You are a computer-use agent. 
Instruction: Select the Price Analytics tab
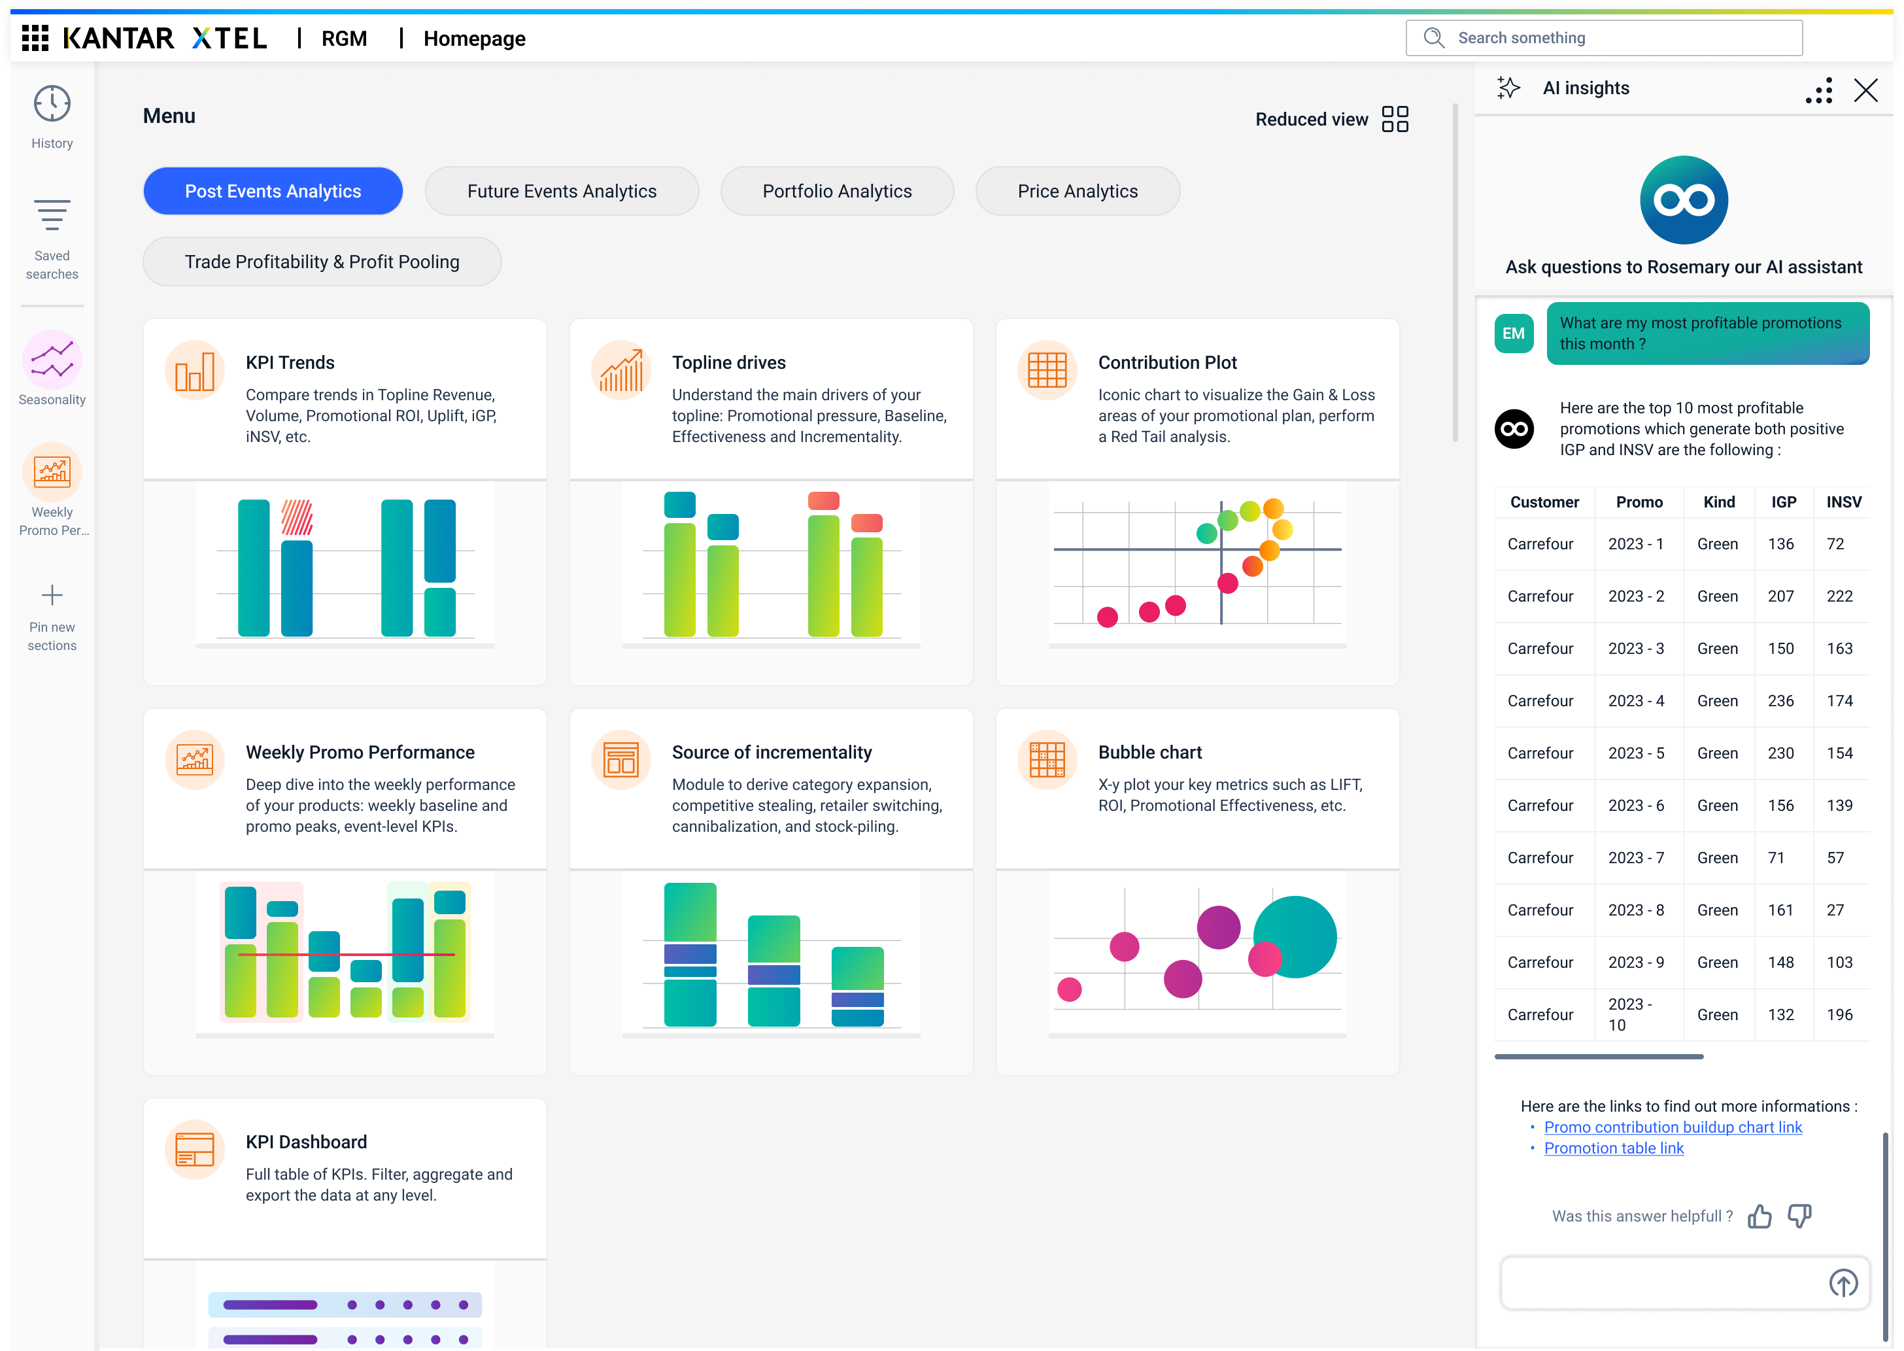pos(1077,192)
